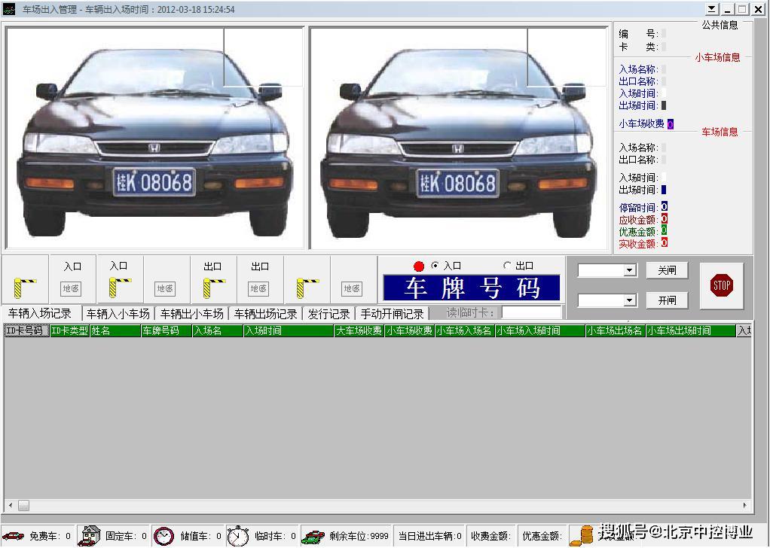Click the 小车场入场时间 column header
The height and width of the screenshot is (548, 770).
(540, 330)
